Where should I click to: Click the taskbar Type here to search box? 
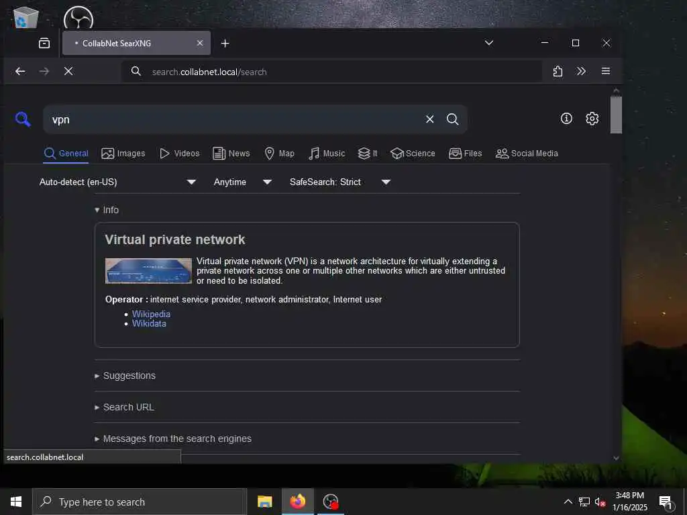[x=140, y=502]
